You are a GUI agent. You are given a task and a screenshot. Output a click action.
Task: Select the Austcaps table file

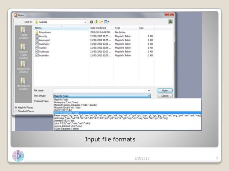pos(42,51)
